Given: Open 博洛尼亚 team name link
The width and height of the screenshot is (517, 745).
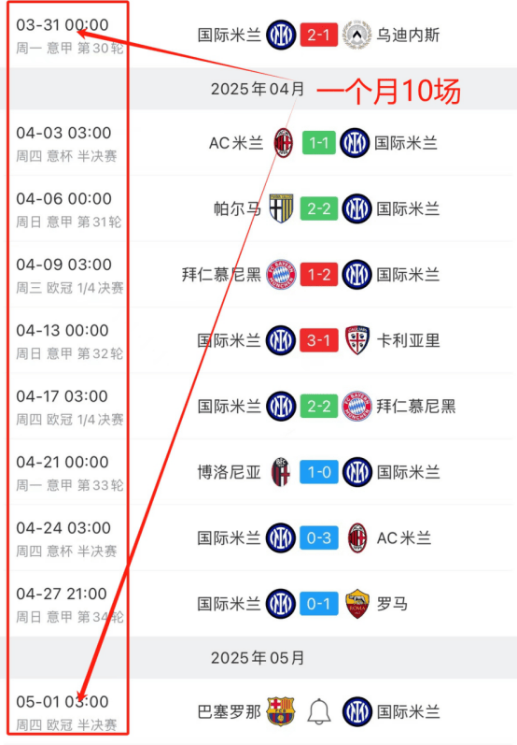Looking at the screenshot, I should point(229,472).
